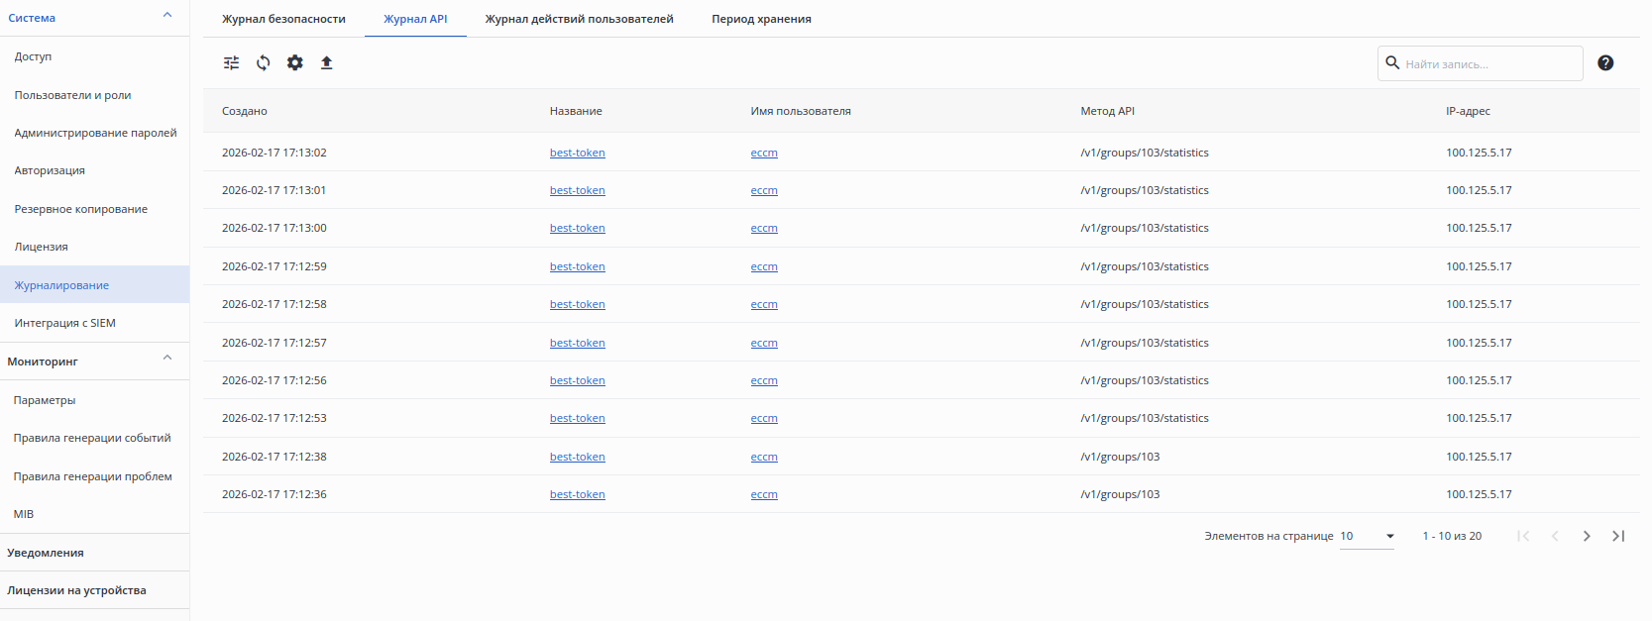The width and height of the screenshot is (1652, 621).
Task: Open the items per page dropdown
Action: click(x=1368, y=536)
